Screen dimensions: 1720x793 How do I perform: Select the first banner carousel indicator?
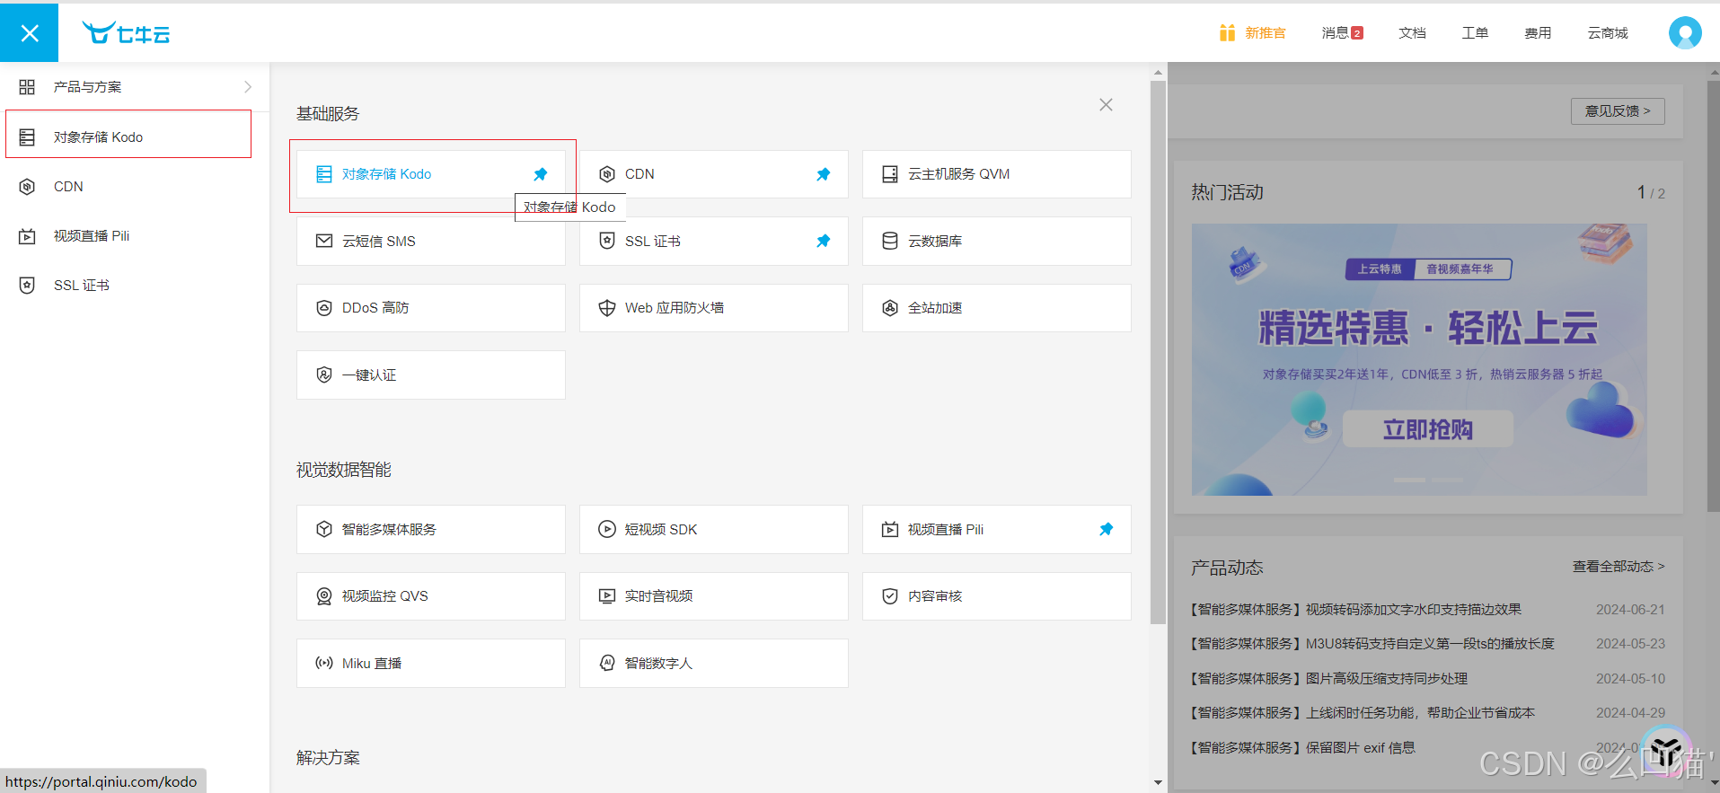(1409, 480)
